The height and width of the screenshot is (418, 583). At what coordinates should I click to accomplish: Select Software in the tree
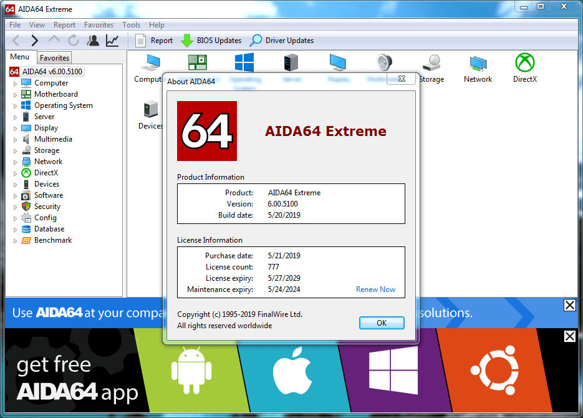click(x=49, y=195)
